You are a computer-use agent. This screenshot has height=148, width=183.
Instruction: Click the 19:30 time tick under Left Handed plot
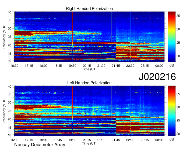pos(72,140)
